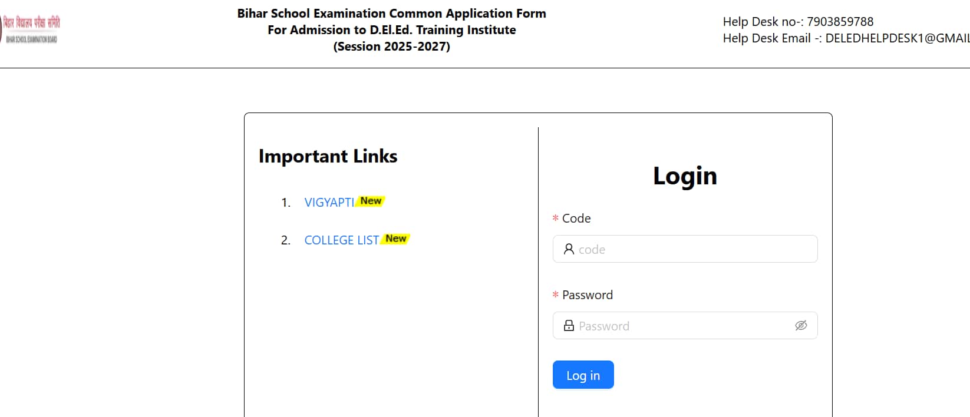Click the Password field label
Image resolution: width=970 pixels, height=417 pixels.
587,295
